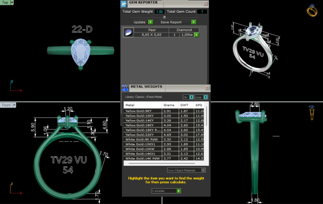The height and width of the screenshot is (204, 323).
Task: Click the Update button
Action: (143, 22)
